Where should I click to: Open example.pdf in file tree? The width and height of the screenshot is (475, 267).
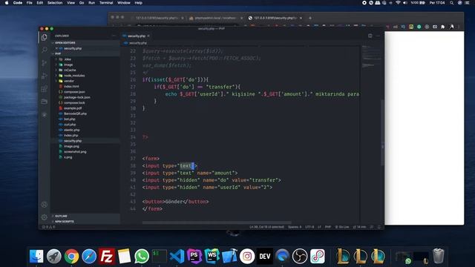click(x=73, y=108)
